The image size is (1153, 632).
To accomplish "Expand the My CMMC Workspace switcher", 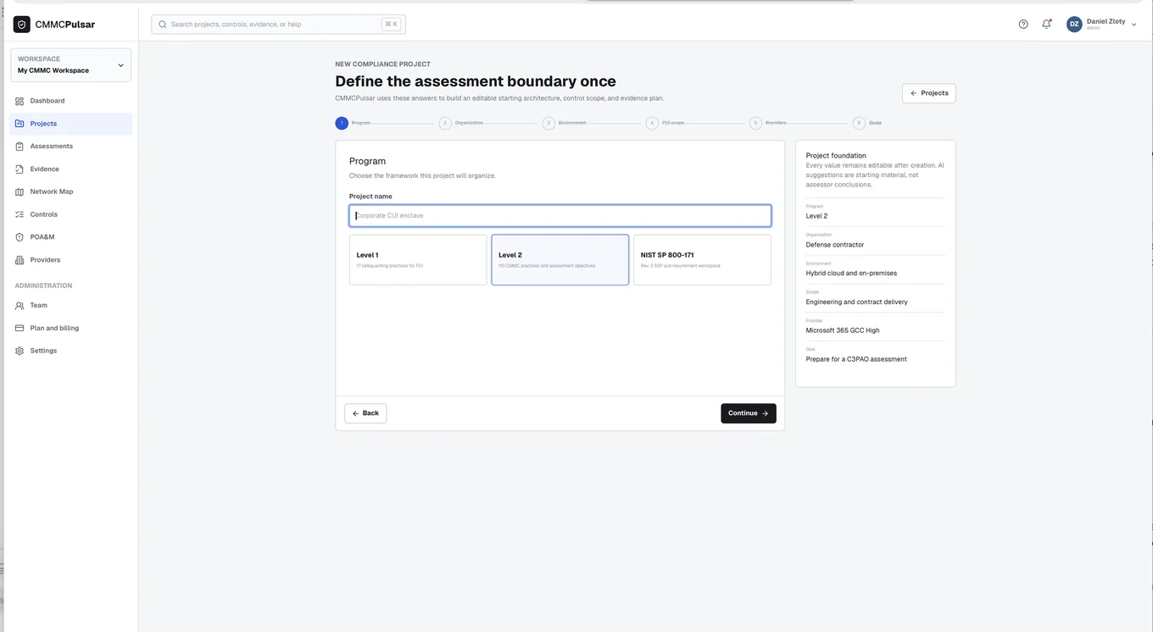I will (x=70, y=65).
